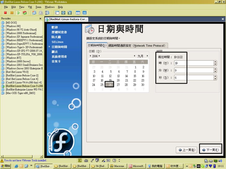Select day 26 in the calendar
Viewport: 226px width, 169px height.
pos(110,85)
